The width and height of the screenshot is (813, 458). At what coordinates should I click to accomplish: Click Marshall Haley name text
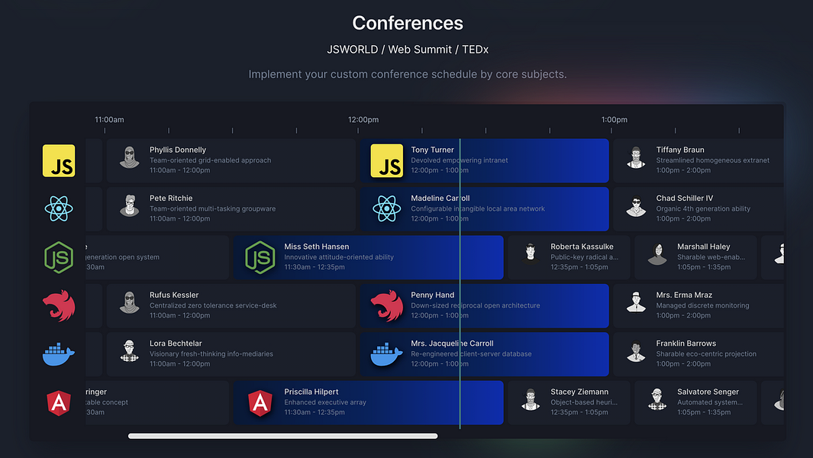704,247
